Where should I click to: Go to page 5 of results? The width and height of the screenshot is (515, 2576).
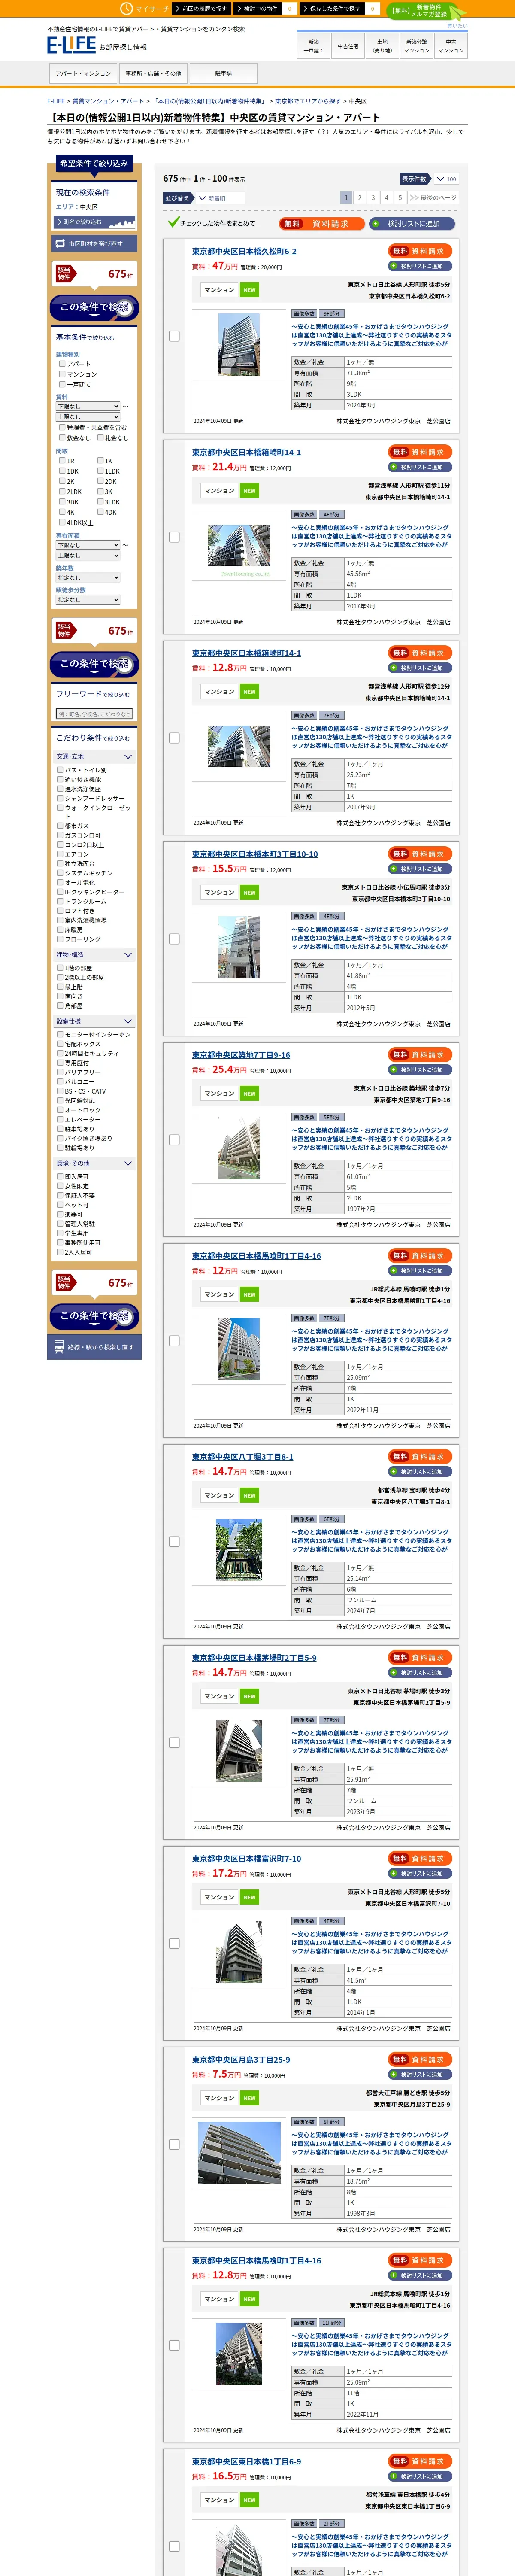pos(400,198)
